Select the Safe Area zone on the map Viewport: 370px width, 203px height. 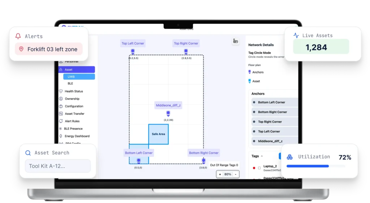pos(158,134)
